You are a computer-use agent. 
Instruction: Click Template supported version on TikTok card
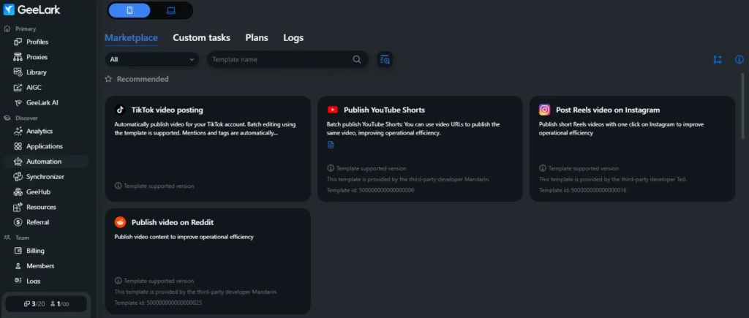(x=155, y=186)
